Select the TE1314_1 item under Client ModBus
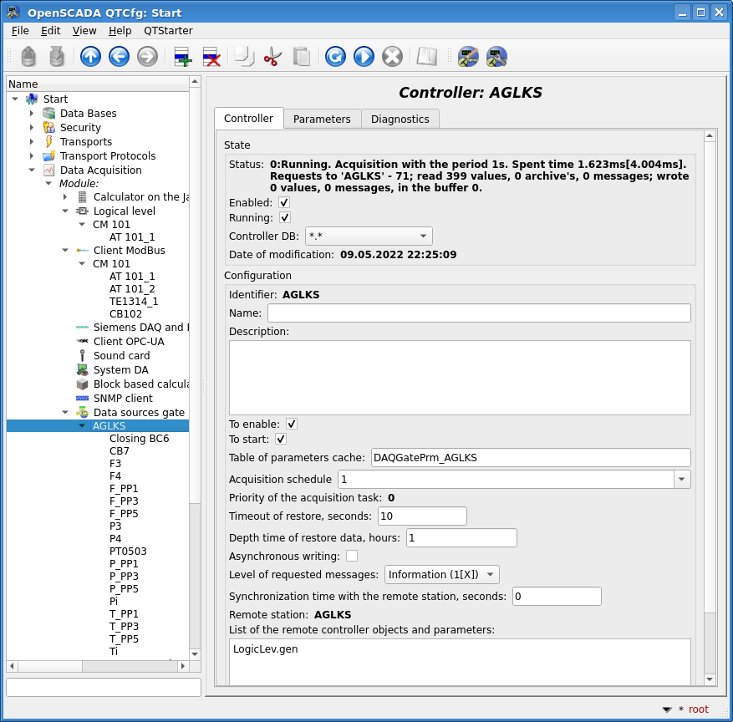Viewport: 733px width, 722px height. point(134,302)
